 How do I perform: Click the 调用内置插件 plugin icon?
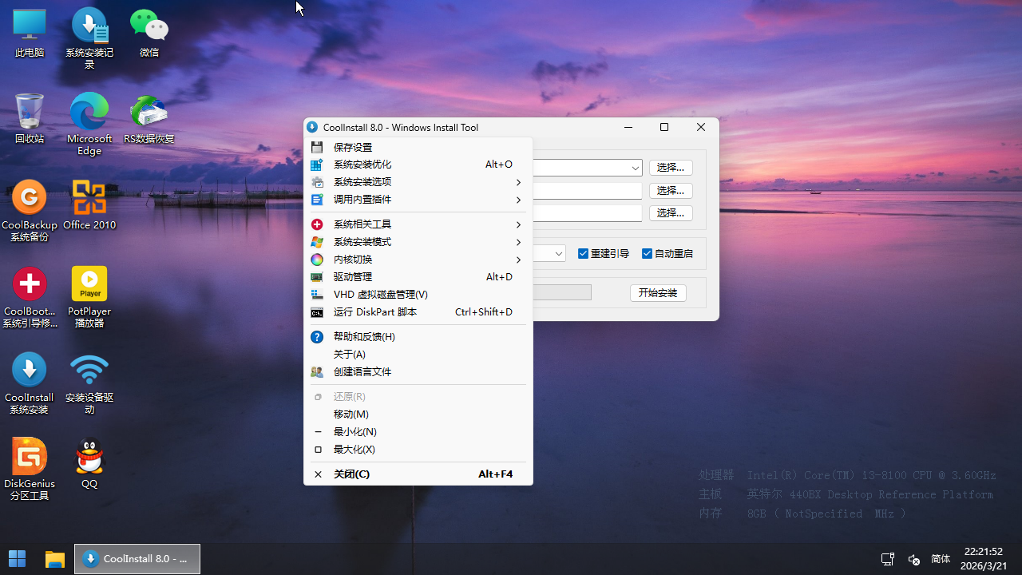point(317,199)
